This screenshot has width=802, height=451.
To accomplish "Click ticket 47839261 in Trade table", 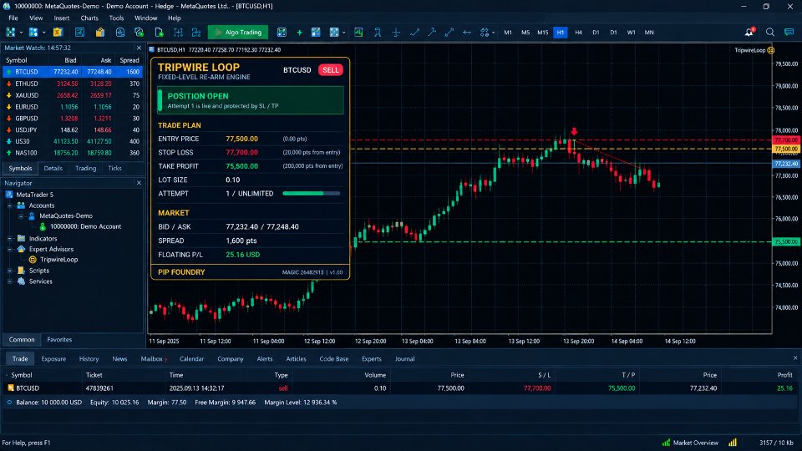I will [99, 388].
